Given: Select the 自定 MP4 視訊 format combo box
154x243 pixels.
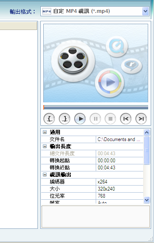Looking at the screenshot, I should tap(95, 11).
